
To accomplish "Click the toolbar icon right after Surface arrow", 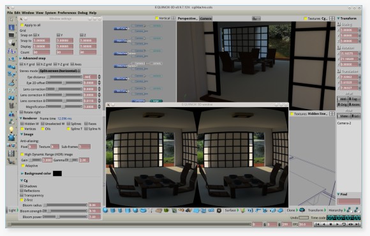I will coord(242,210).
